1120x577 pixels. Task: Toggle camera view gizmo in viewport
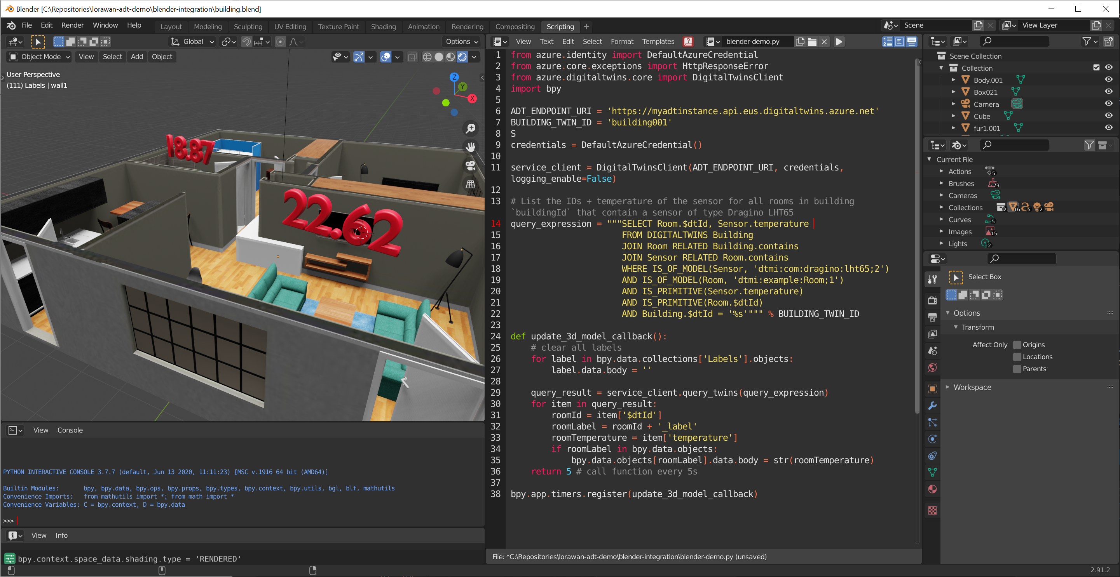[x=471, y=165]
